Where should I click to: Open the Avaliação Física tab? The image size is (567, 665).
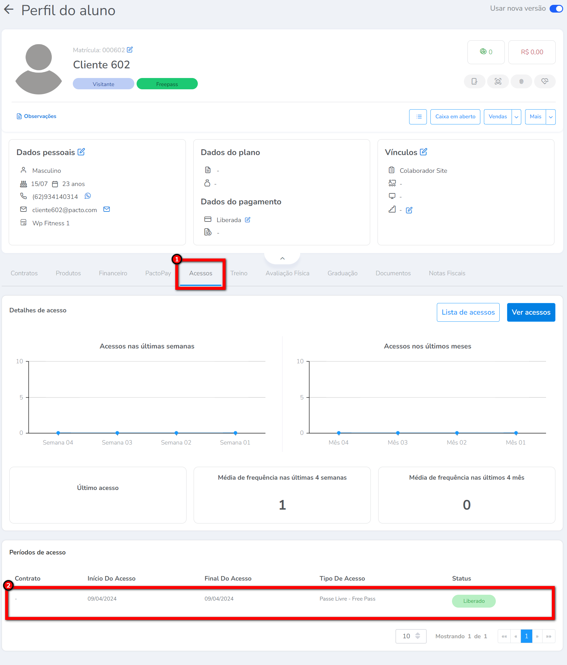(287, 273)
